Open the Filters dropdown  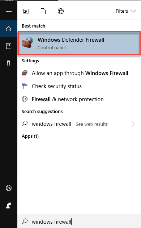click(125, 11)
